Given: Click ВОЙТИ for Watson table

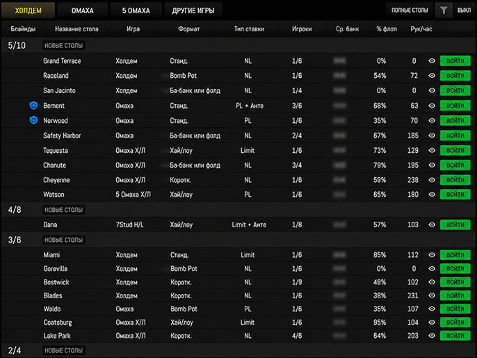Looking at the screenshot, I should [x=455, y=195].
